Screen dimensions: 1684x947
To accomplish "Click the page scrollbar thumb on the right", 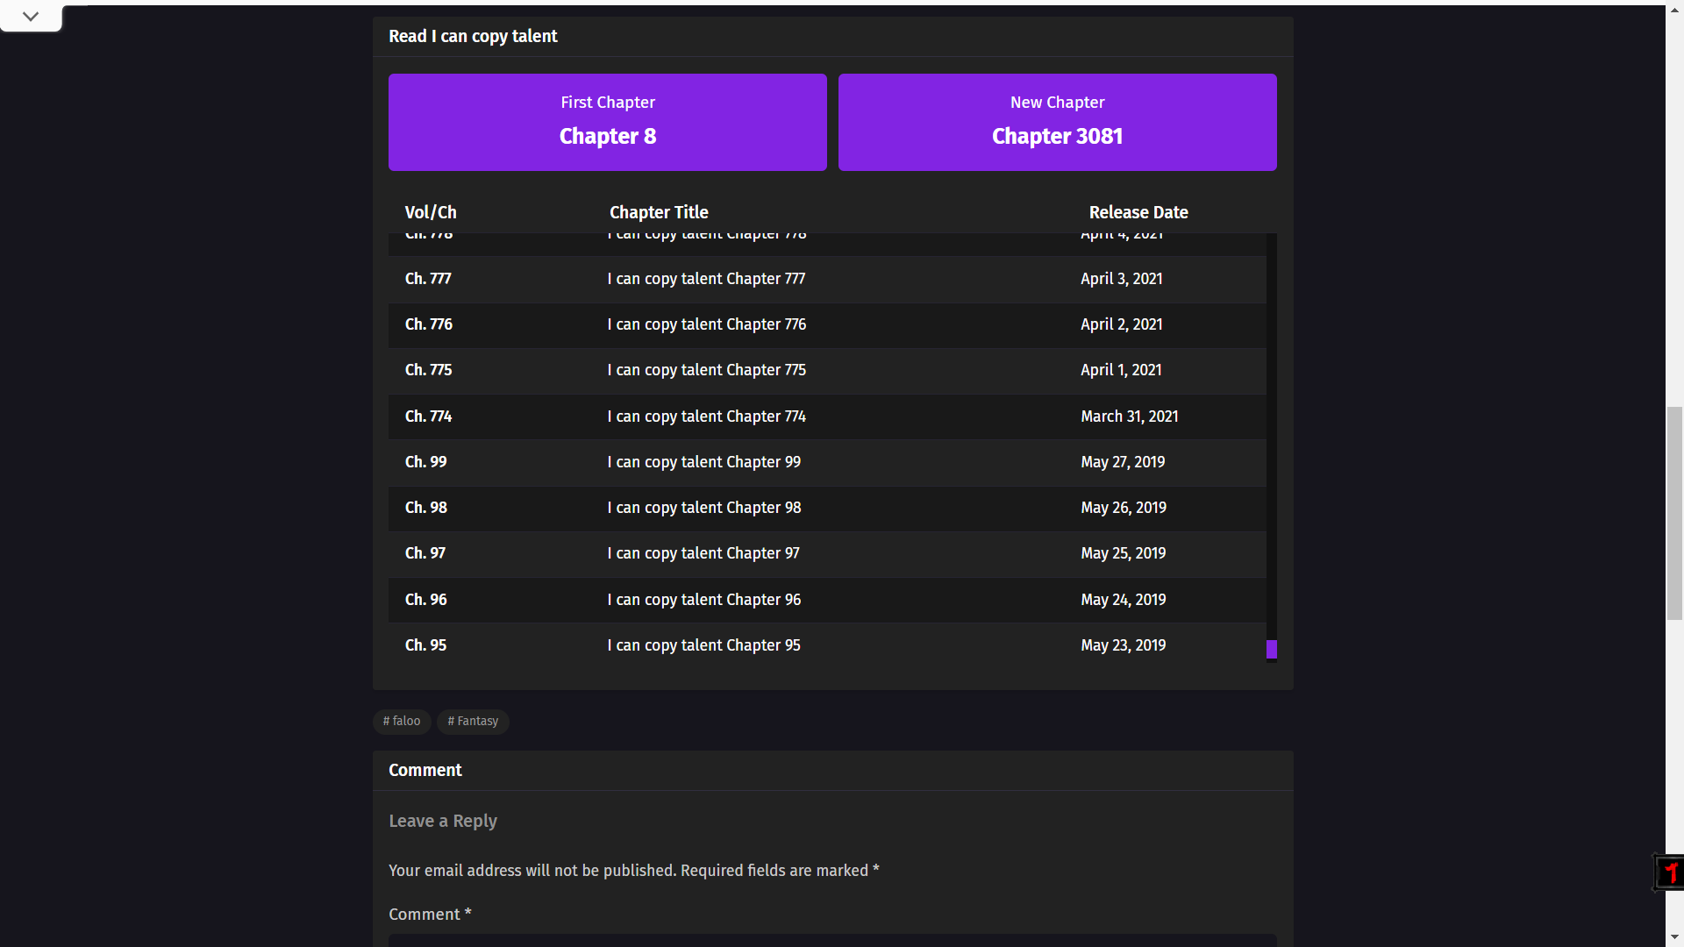I will (1674, 514).
